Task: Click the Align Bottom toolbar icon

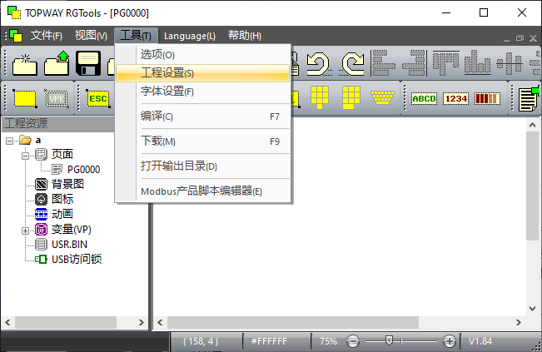Action: (477, 63)
